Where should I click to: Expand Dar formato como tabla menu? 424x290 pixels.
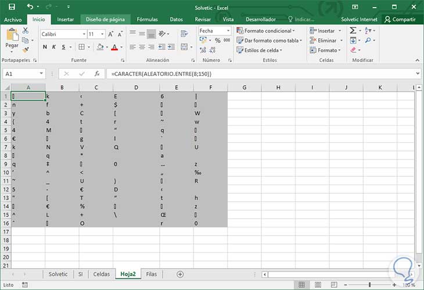tap(269, 40)
